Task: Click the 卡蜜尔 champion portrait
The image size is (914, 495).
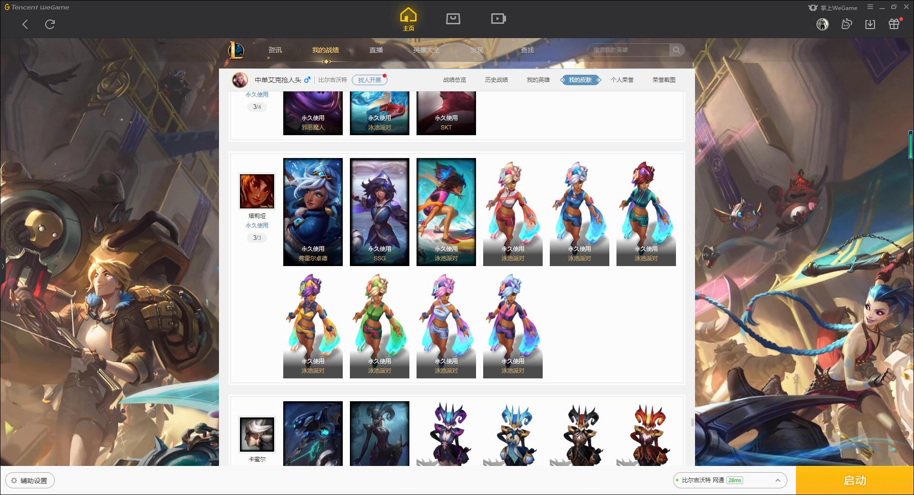Action: point(257,434)
